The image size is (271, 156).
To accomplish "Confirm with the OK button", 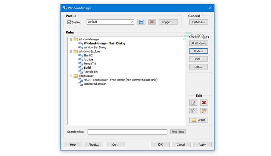I will pyautogui.click(x=160, y=144).
